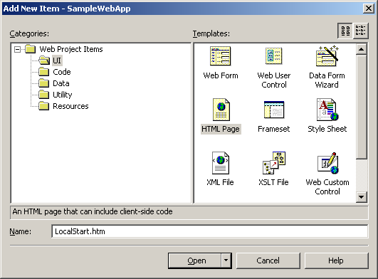Select the XML File template
378x279 pixels.
pos(221,163)
